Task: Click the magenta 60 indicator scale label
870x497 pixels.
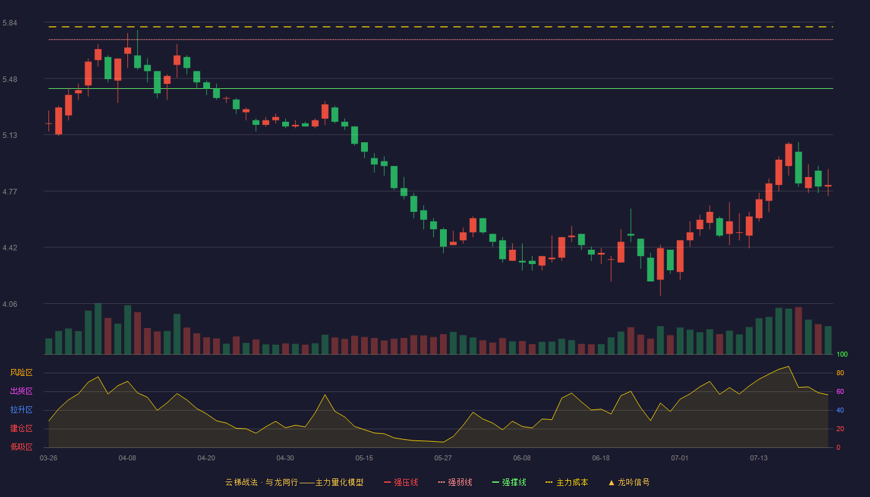Action: (840, 391)
